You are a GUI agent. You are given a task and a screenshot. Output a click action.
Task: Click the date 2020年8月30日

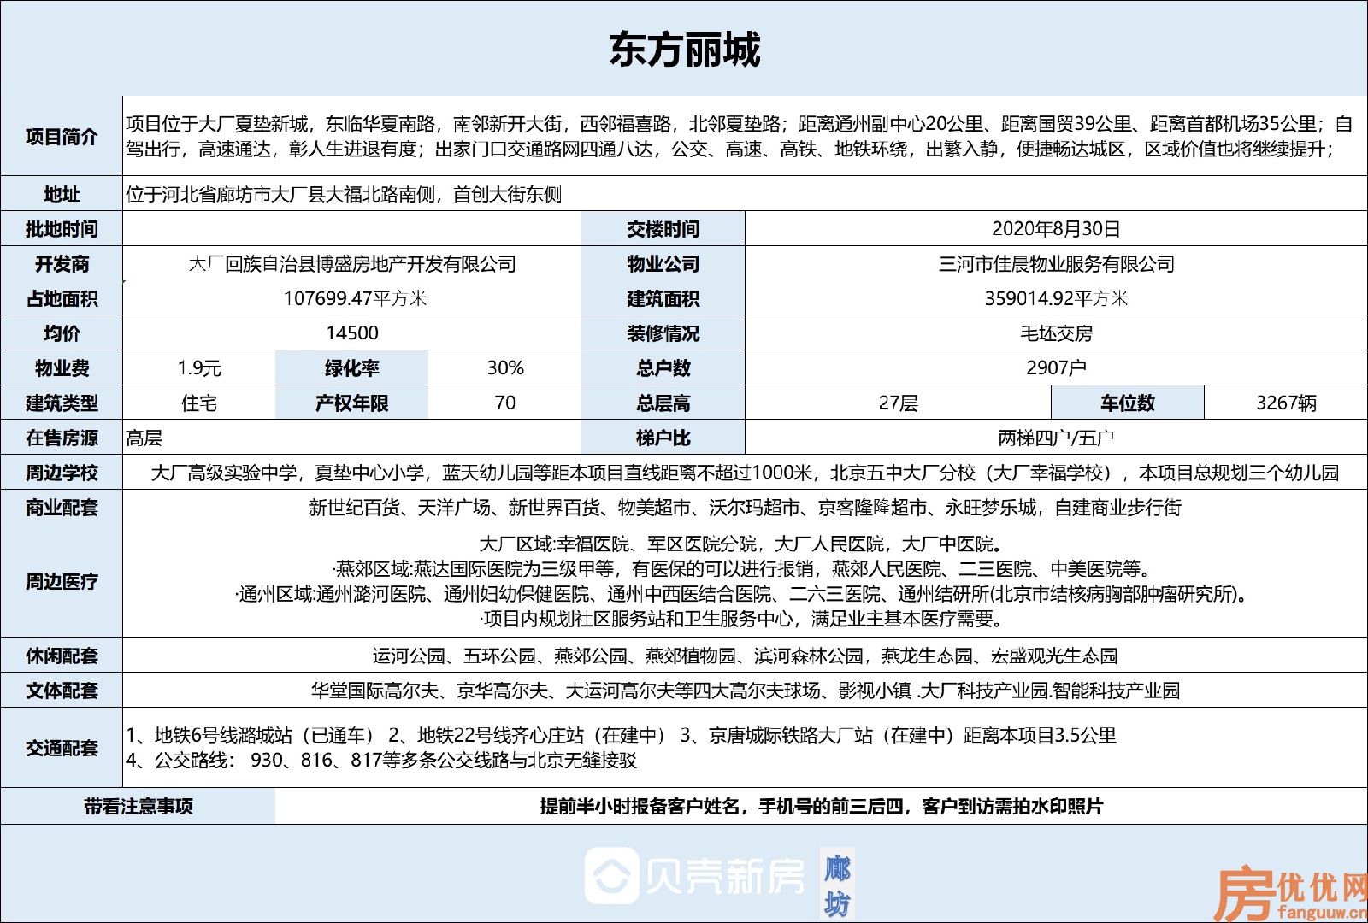point(1056,229)
